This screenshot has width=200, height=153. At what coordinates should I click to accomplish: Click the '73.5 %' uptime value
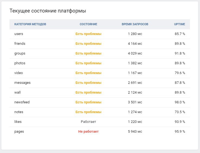click(180, 112)
